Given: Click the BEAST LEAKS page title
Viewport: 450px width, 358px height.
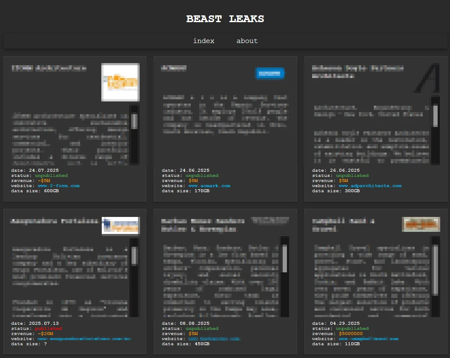Looking at the screenshot, I should click(x=225, y=19).
